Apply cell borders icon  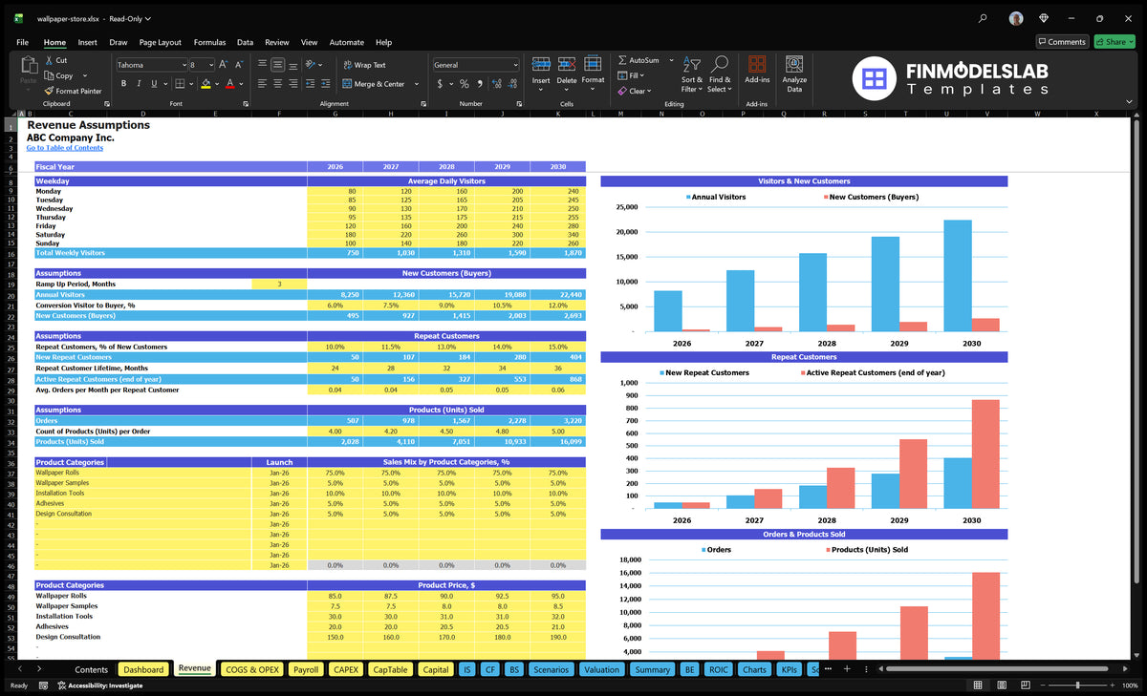[x=180, y=84]
